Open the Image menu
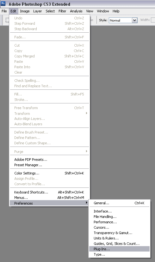The height and width of the screenshot is (262, 155). coord(25,11)
